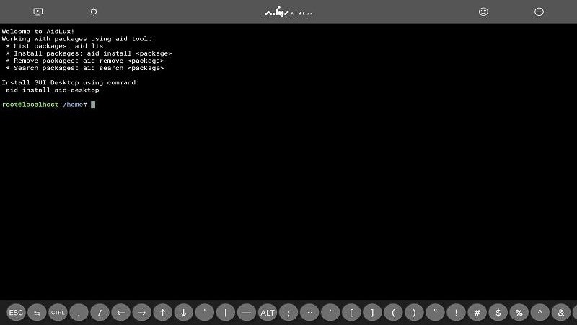This screenshot has width=577, height=325.
Task: Tap the ampersand key
Action: 561,313
